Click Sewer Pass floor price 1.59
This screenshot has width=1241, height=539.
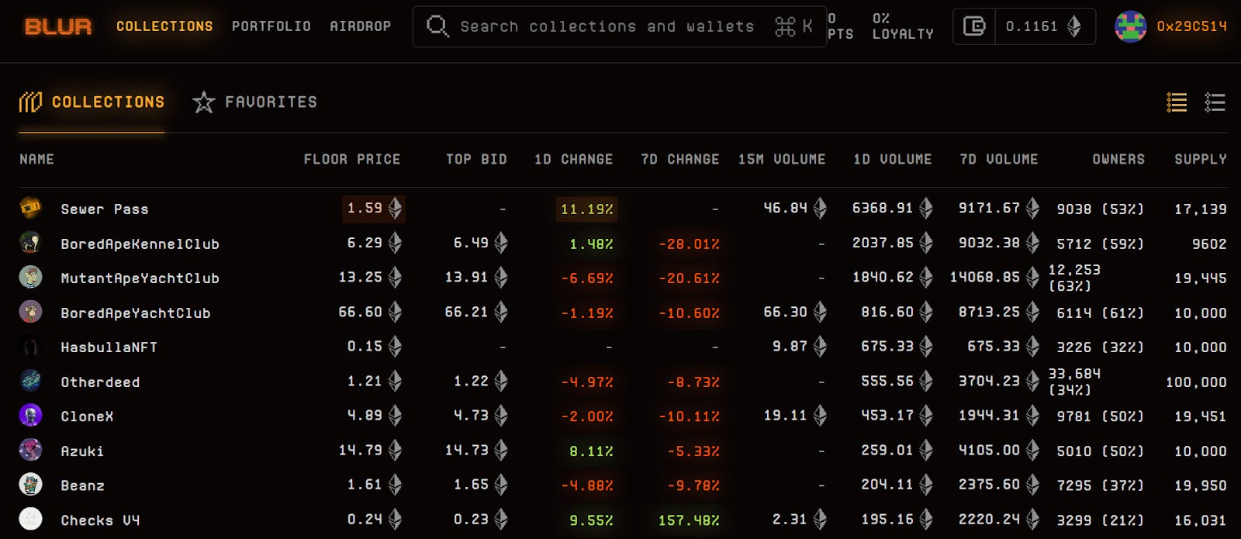tap(373, 209)
